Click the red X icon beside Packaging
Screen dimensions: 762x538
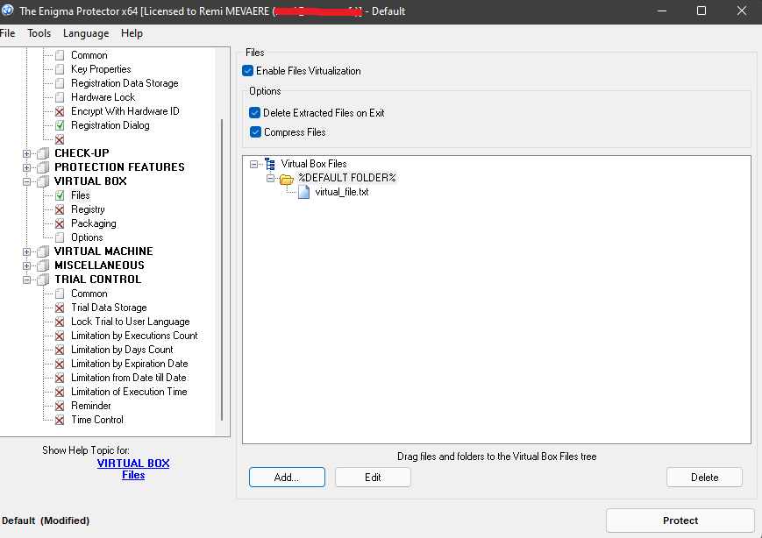point(60,223)
